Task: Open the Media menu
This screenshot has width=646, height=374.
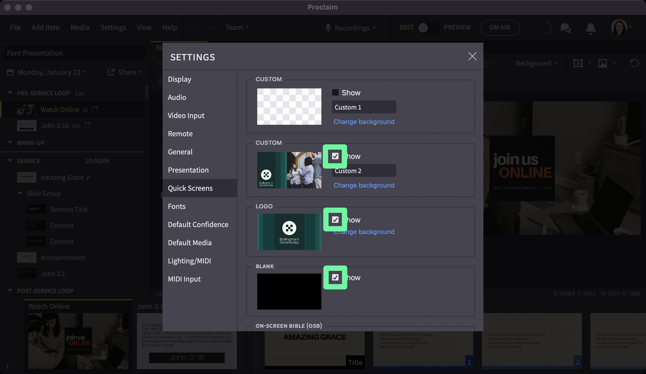Action: pyautogui.click(x=80, y=28)
